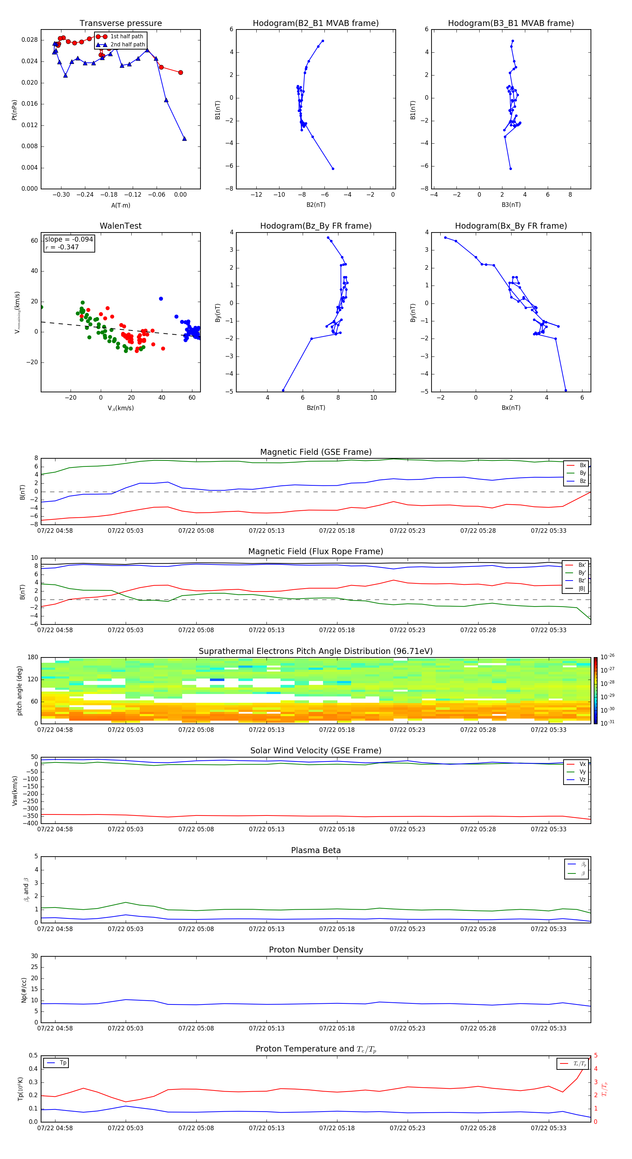Click 'Suprathermal Electrons Pitch Angle Distribution' title
Viewport: 632px width, 1159px height.
[316, 651]
